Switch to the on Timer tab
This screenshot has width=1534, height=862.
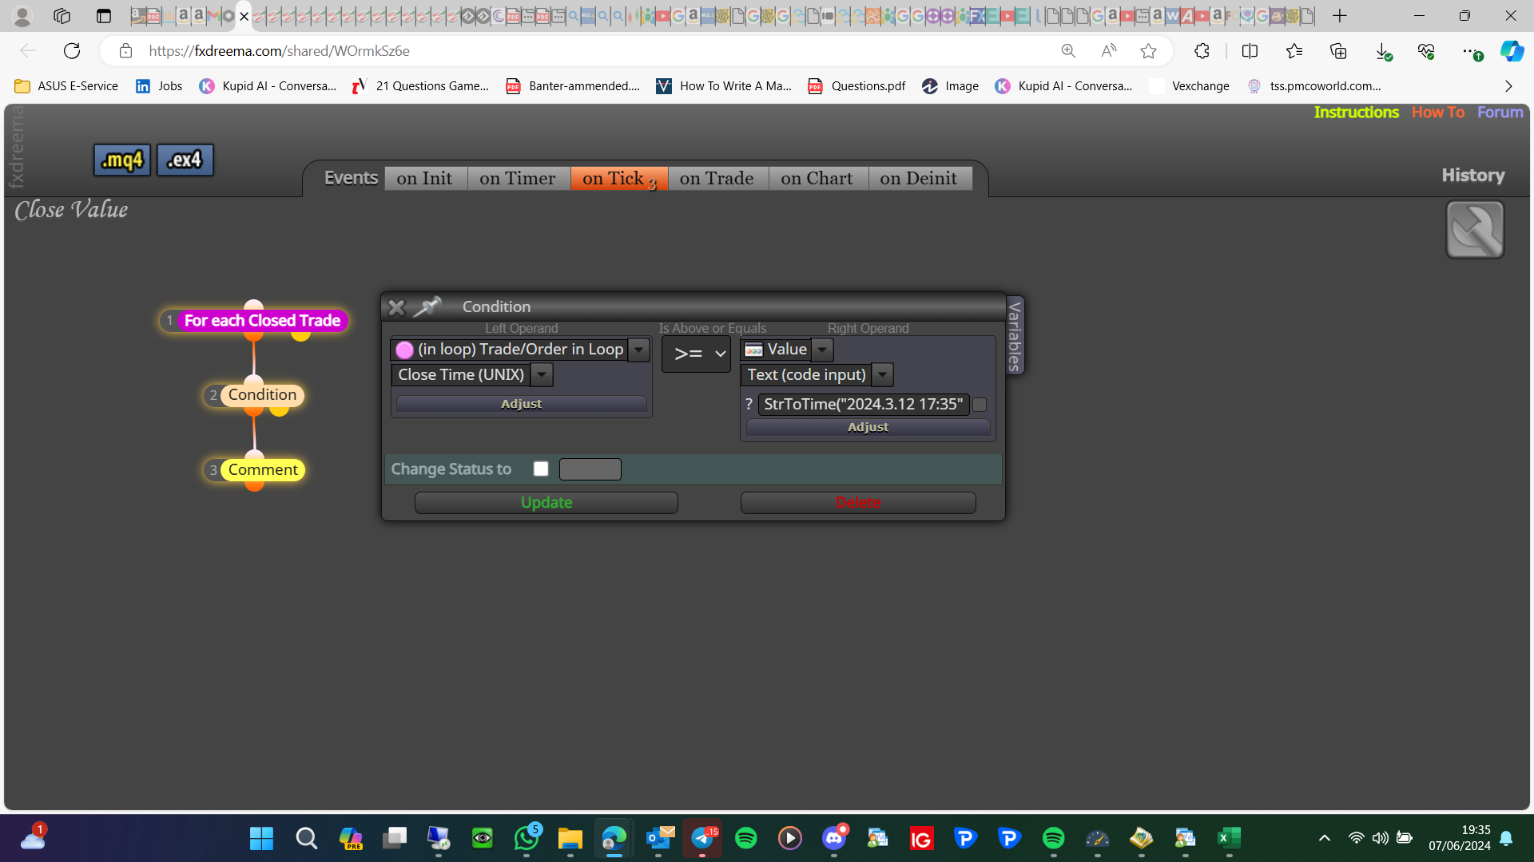click(518, 178)
